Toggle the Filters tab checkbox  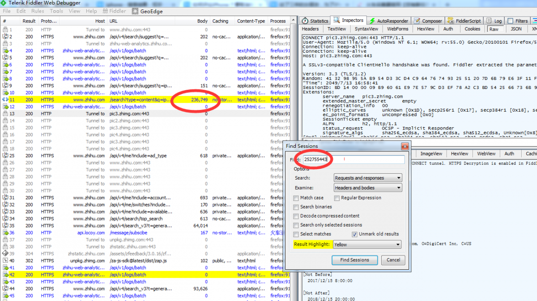510,21
